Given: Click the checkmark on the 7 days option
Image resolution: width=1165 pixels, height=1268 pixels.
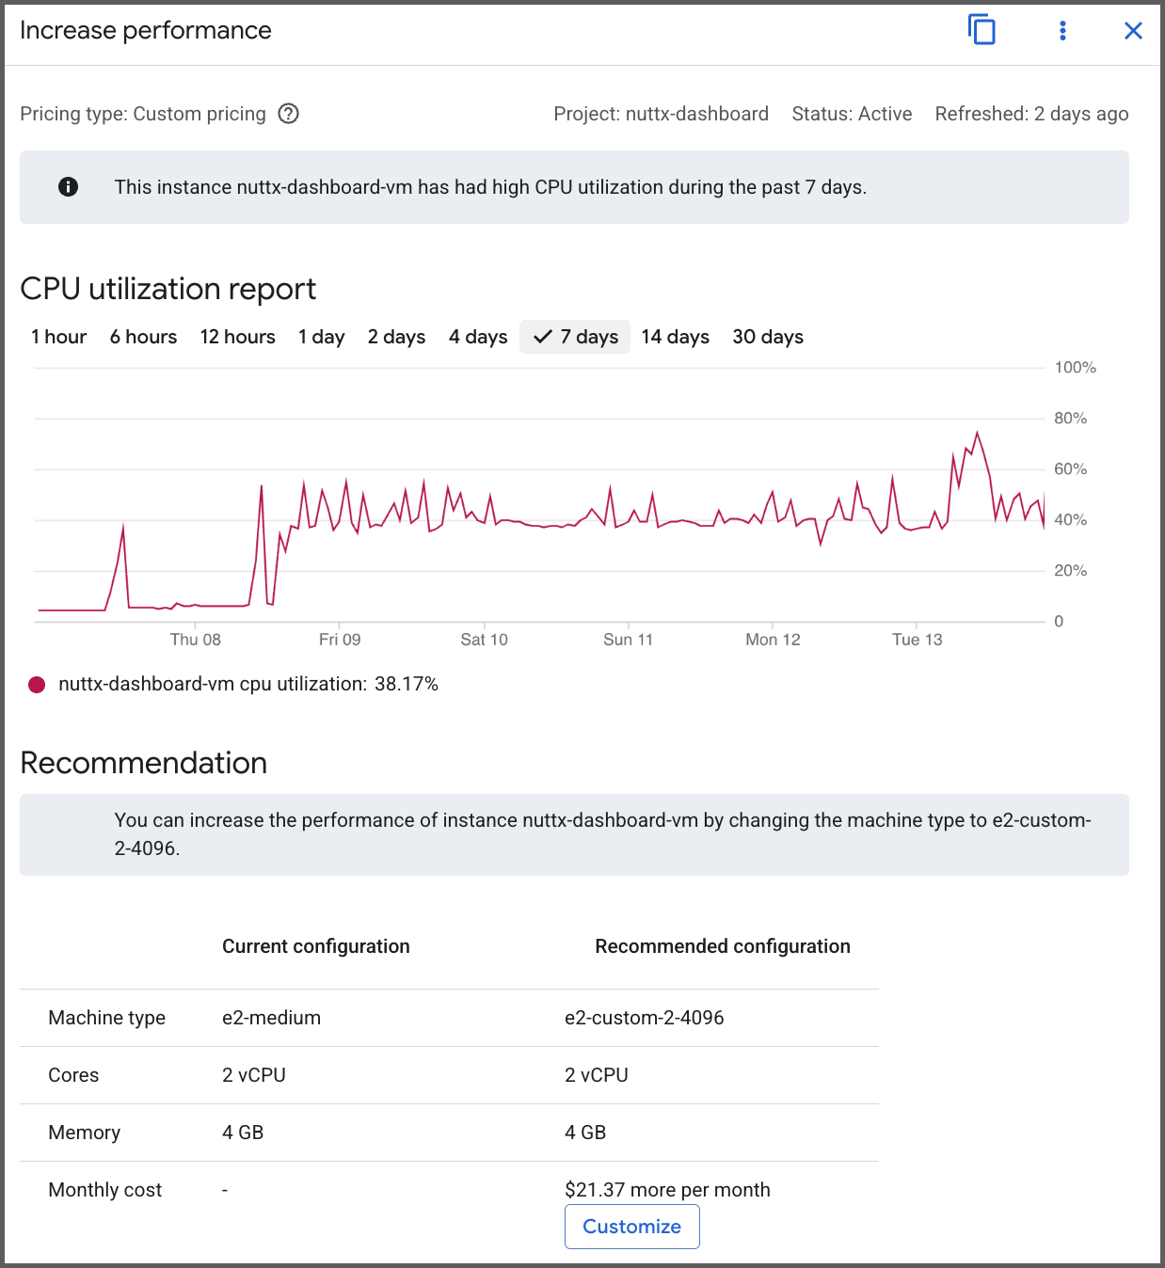Looking at the screenshot, I should tap(542, 336).
